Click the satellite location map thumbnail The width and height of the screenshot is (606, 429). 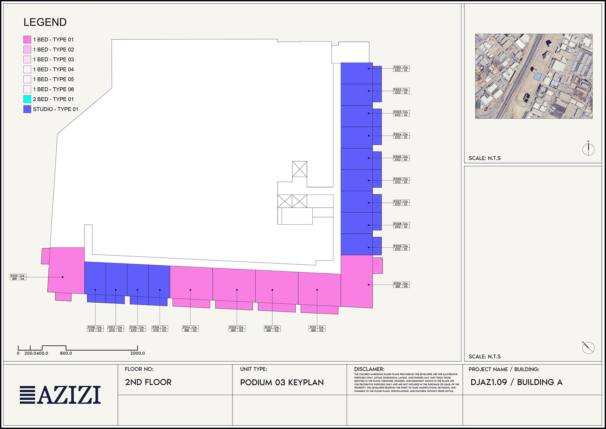point(534,76)
